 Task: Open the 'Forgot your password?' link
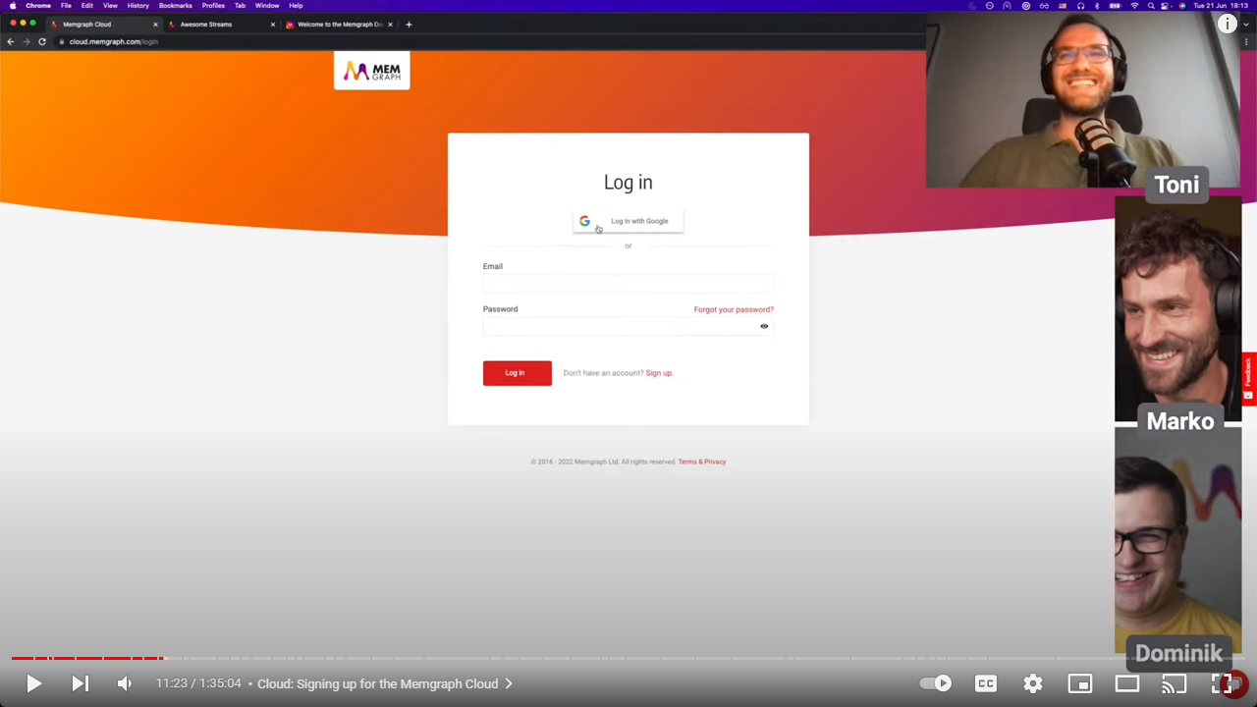click(734, 309)
